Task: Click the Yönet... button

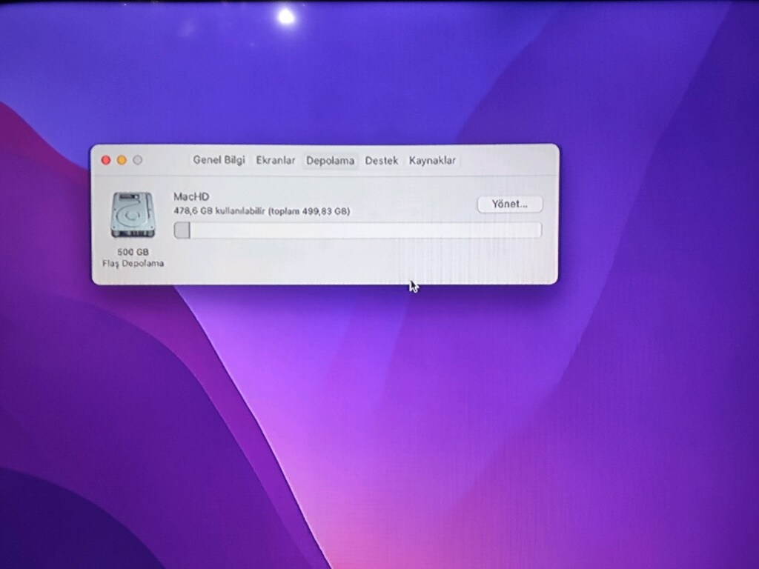Action: [510, 204]
